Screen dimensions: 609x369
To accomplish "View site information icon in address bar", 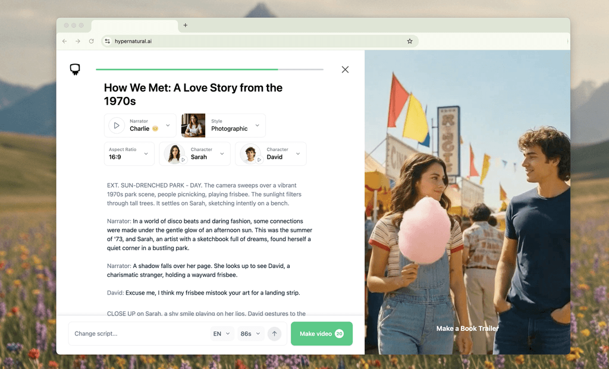I will tap(107, 42).
